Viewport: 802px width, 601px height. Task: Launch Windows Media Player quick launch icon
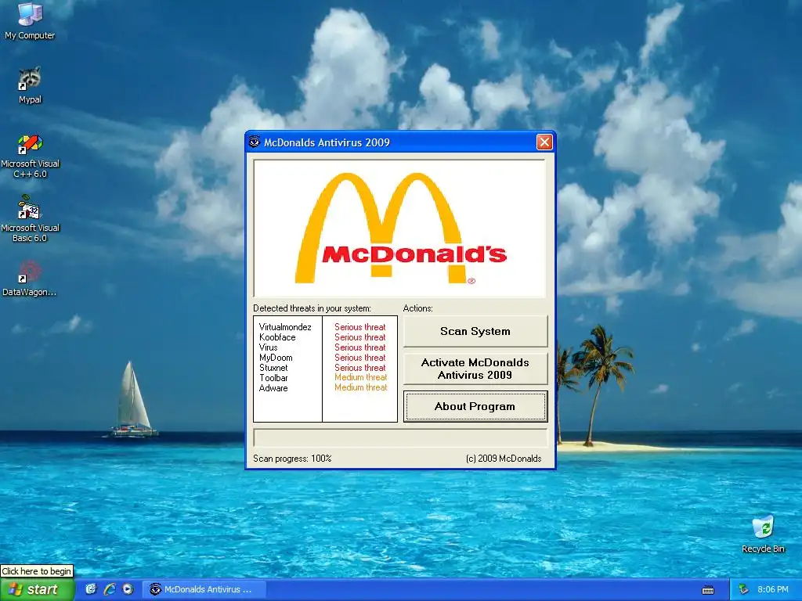click(128, 589)
